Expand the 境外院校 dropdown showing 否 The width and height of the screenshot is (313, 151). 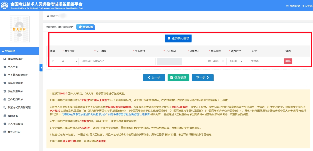click(68, 61)
